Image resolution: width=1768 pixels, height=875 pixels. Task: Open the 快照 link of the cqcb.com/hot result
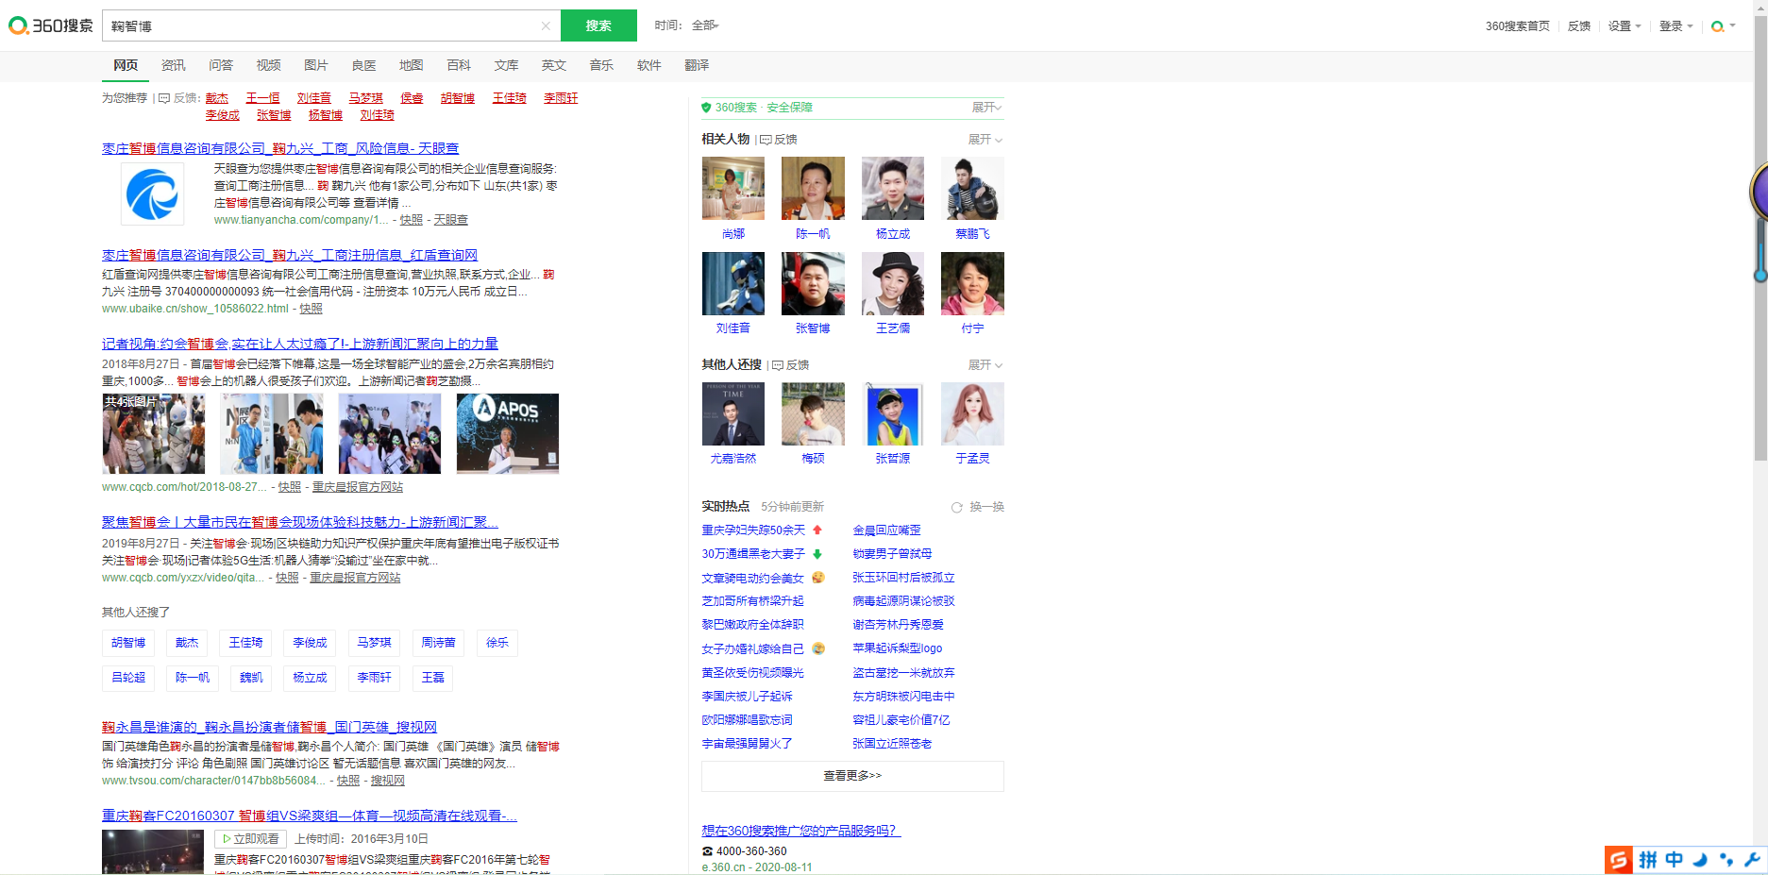[x=290, y=487]
